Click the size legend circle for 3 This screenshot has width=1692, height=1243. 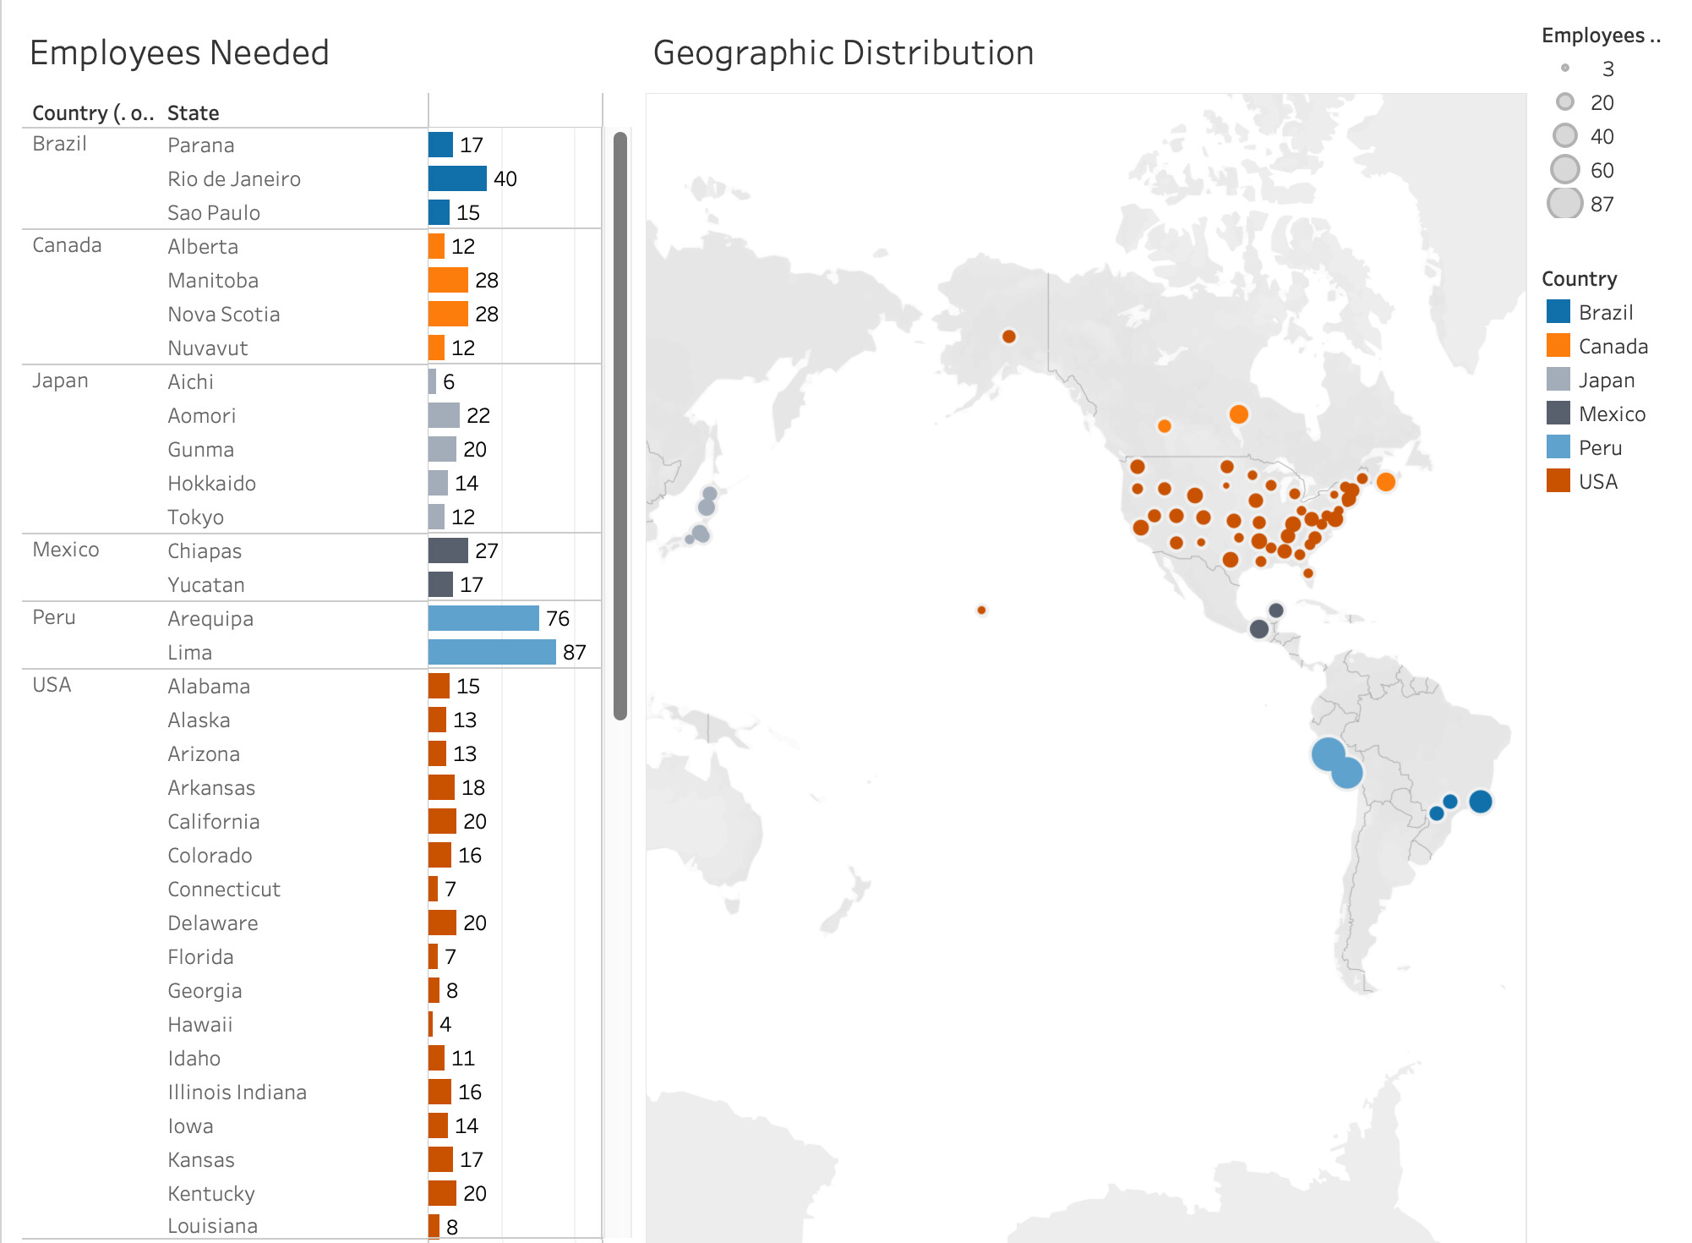click(x=1565, y=68)
